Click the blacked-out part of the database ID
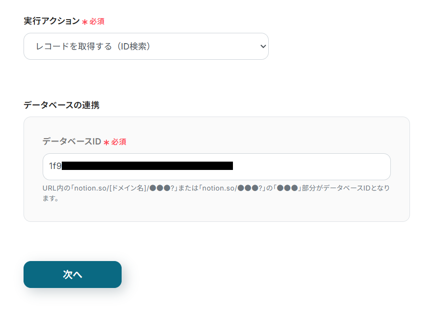The width and height of the screenshot is (434, 311). coord(147,166)
